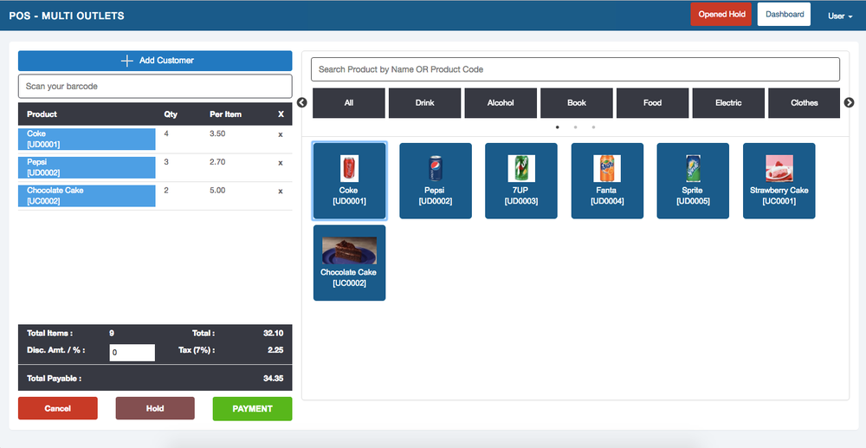Image resolution: width=866 pixels, height=448 pixels.
Task: Remove Chocolate Cake from cart with x
Action: [x=281, y=192]
